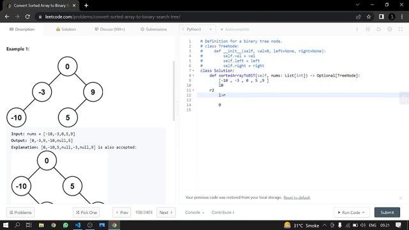Screen dimensions: 409x230
Task: Click the Contribute link
Action: tap(223, 213)
